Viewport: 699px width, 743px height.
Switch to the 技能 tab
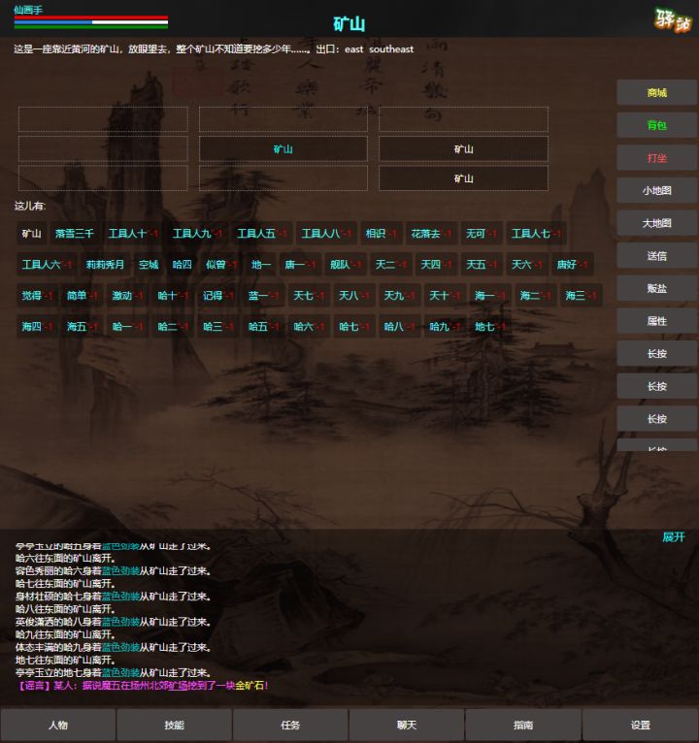174,725
